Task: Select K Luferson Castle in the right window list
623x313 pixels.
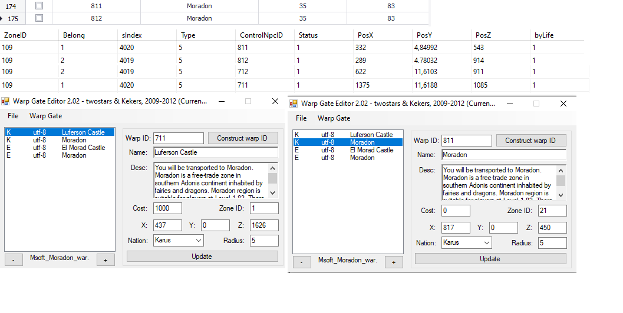Action: [x=348, y=135]
